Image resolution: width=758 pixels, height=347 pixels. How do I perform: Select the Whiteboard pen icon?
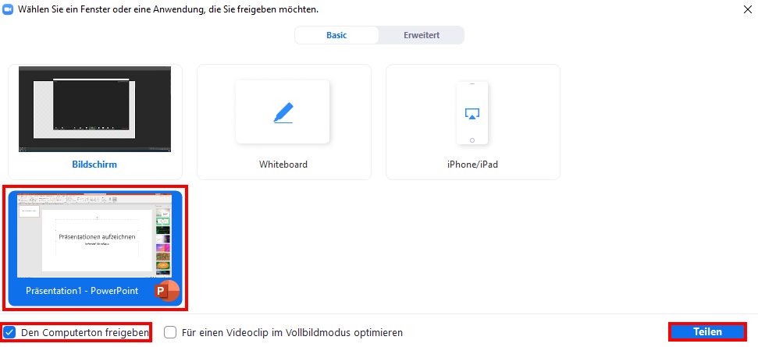coord(283,113)
